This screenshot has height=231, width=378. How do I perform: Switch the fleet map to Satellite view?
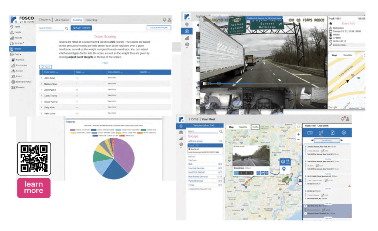(x=243, y=127)
